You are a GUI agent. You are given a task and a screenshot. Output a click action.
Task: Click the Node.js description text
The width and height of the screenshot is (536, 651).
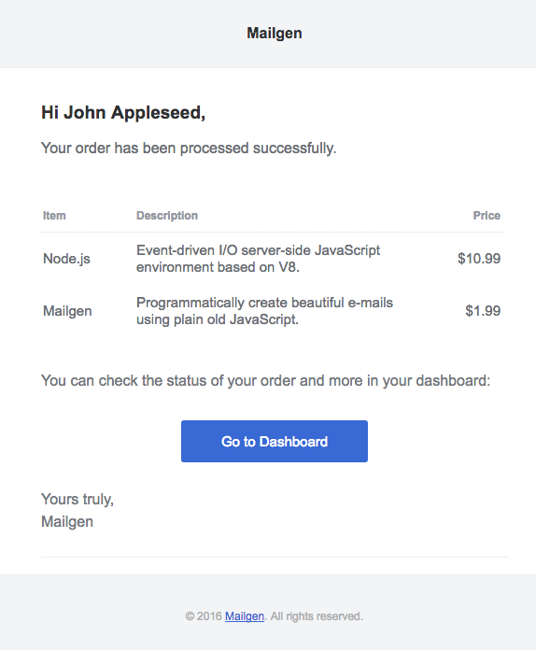click(259, 259)
